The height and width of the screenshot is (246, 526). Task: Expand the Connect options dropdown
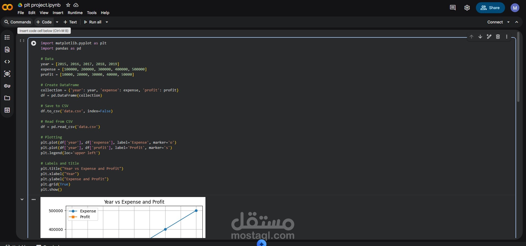508,22
